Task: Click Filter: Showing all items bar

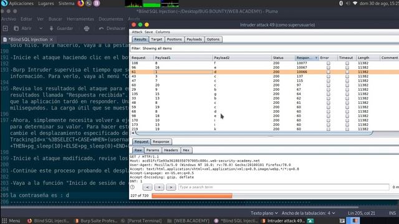Action: 264,49
